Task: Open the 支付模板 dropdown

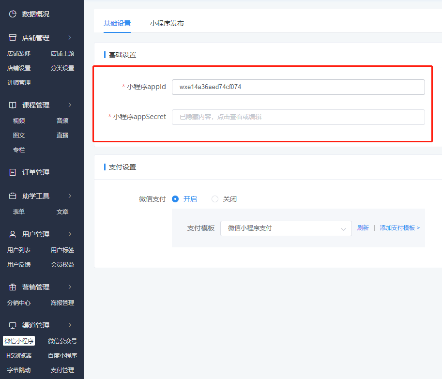Action: point(286,228)
